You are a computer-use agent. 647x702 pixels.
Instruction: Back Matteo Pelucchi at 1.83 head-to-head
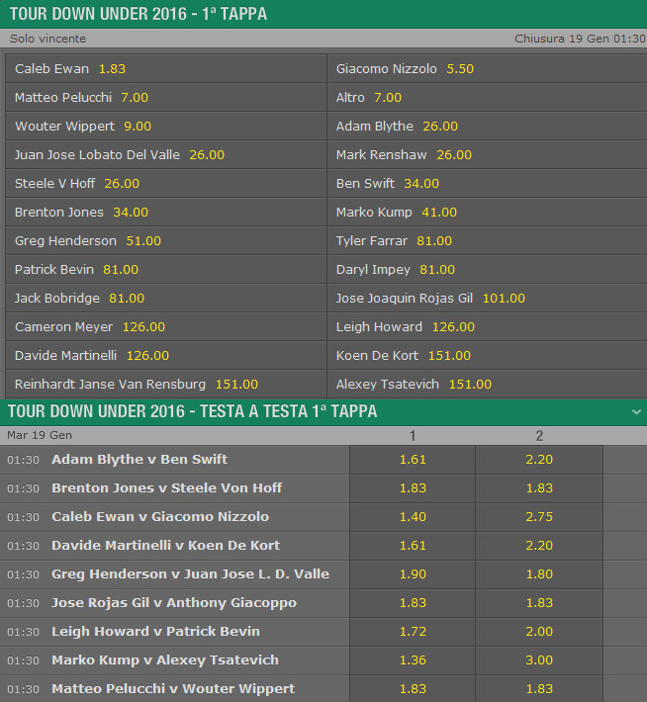tap(413, 688)
